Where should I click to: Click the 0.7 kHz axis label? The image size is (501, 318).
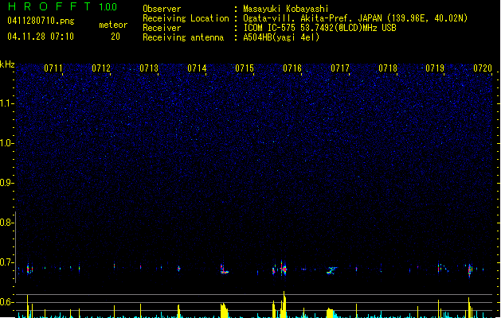pyautogui.click(x=6, y=262)
